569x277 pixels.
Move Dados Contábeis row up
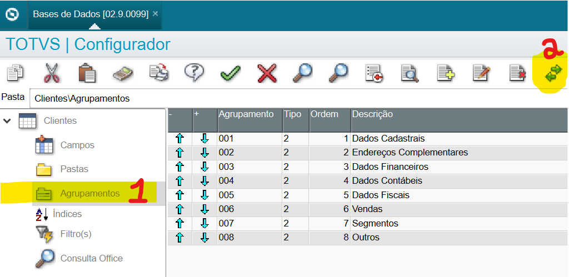(180, 181)
